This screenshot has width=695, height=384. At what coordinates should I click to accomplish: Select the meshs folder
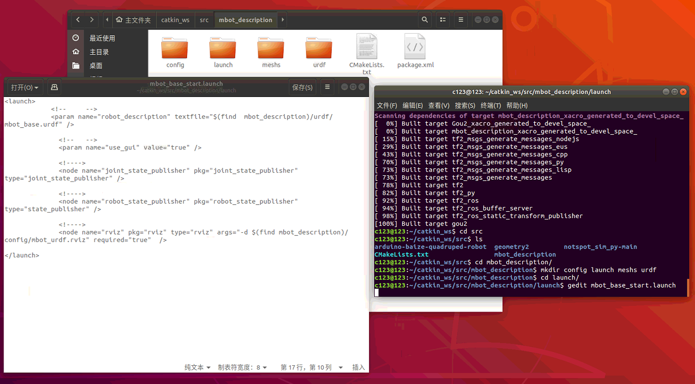click(x=271, y=52)
